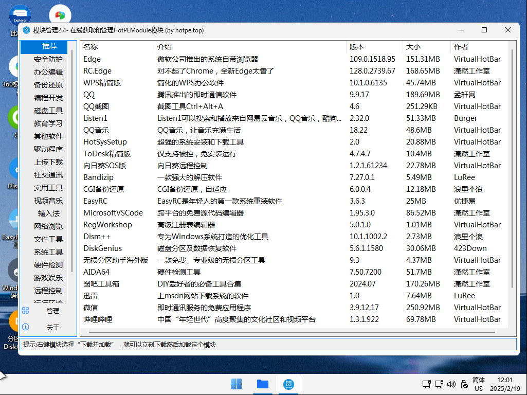Select the 微信 module row

pos(294,308)
